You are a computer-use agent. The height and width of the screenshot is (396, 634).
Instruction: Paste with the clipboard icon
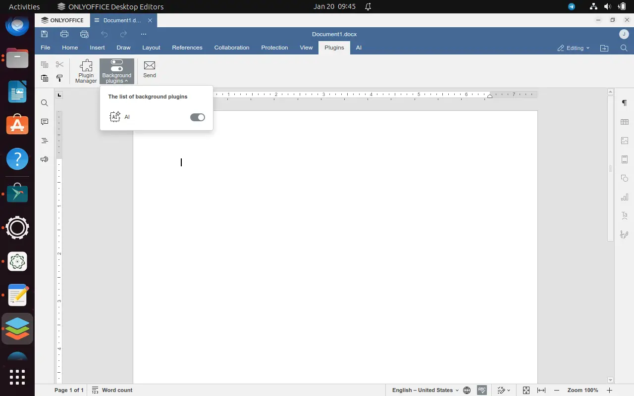coord(45,78)
